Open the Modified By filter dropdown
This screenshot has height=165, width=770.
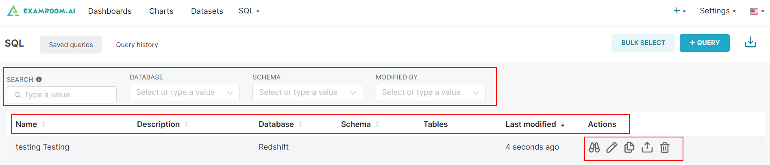click(430, 92)
